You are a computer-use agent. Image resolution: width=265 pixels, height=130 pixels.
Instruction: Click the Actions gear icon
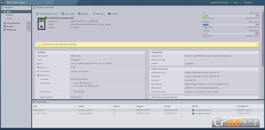click(109, 14)
